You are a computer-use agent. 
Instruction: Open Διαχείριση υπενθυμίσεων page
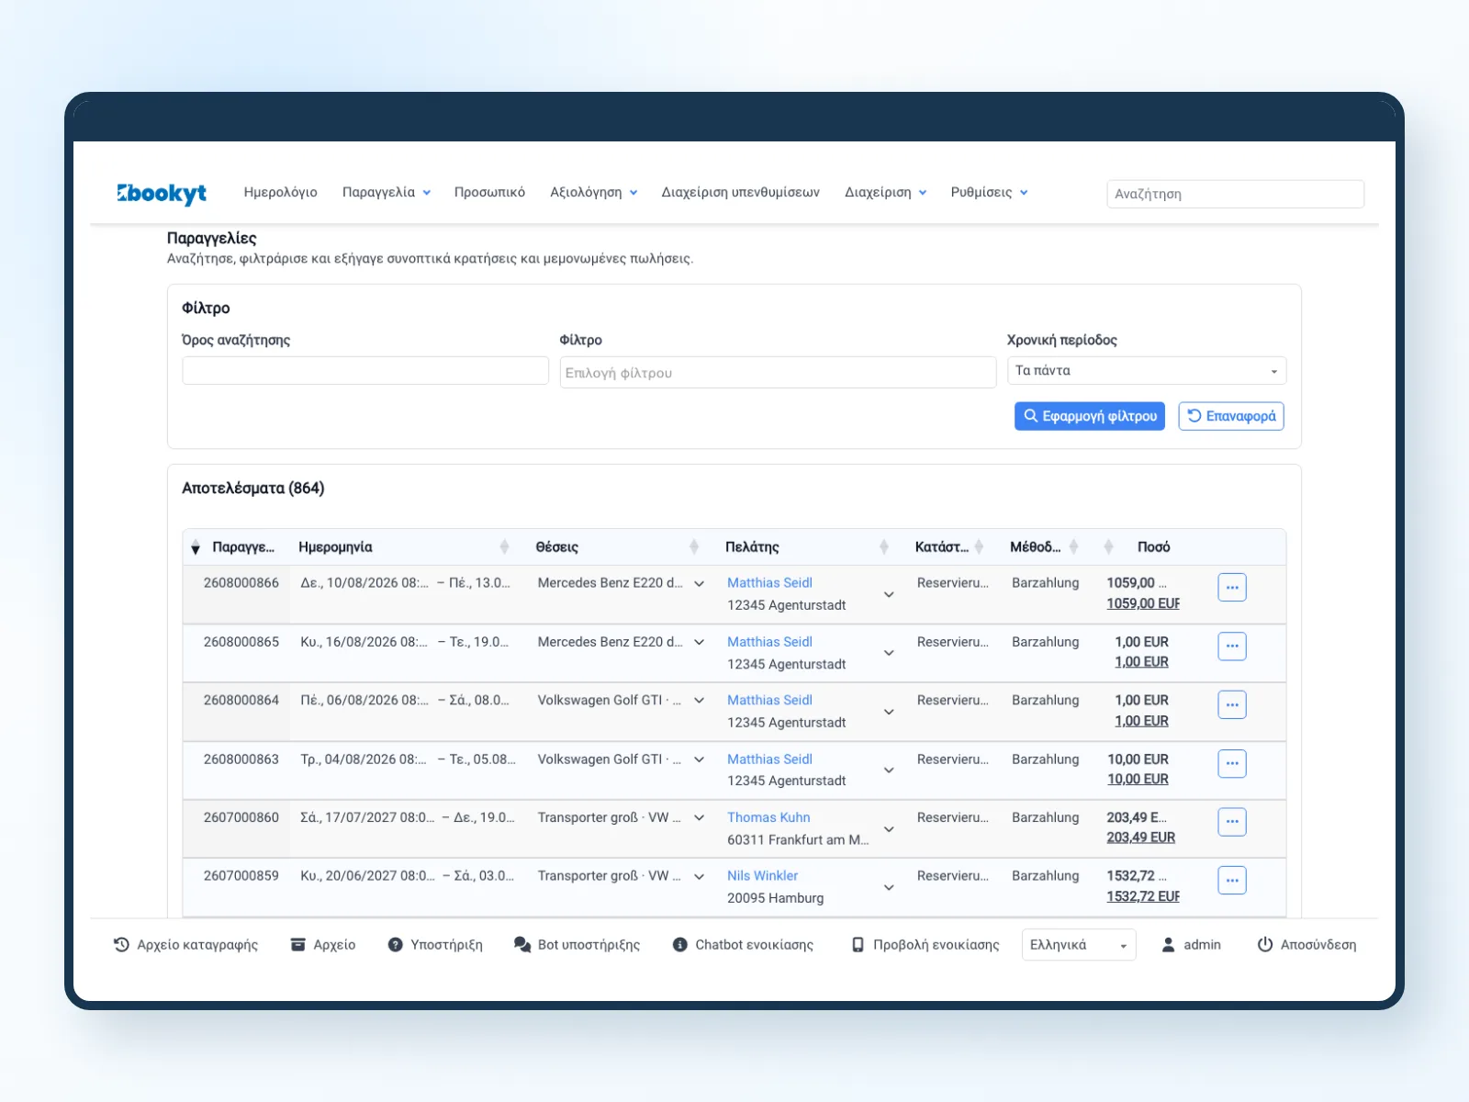click(740, 193)
